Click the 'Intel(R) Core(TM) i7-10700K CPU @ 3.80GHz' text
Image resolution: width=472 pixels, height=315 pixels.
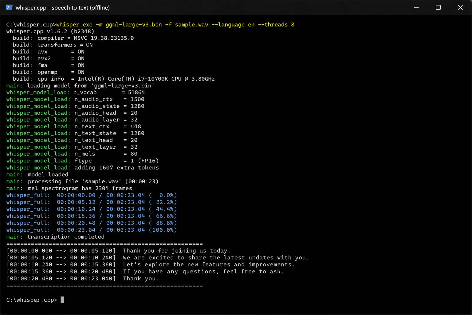coord(146,79)
